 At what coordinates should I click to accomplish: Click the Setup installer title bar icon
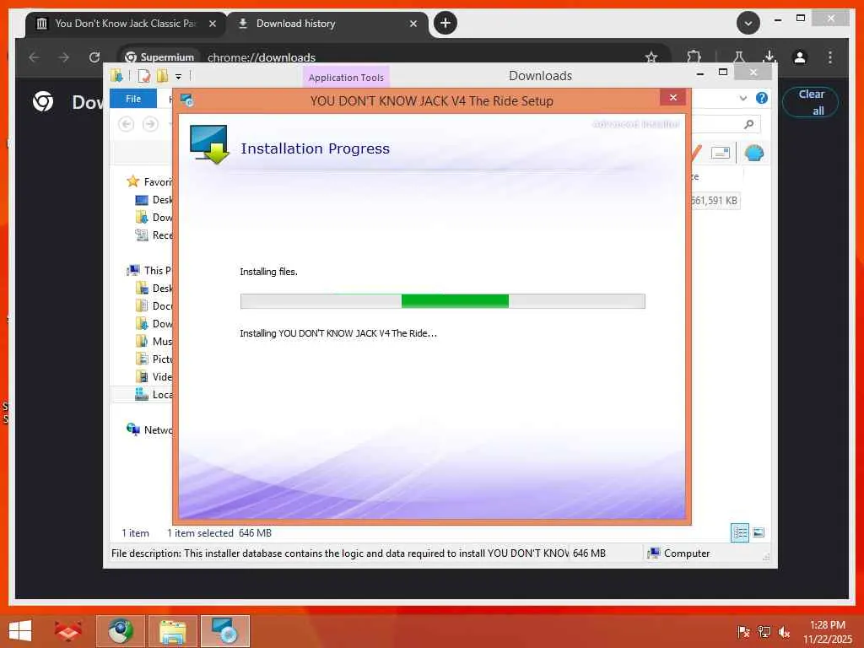pyautogui.click(x=186, y=100)
